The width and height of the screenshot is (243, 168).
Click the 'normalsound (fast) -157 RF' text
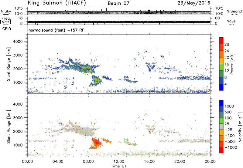[56, 30]
